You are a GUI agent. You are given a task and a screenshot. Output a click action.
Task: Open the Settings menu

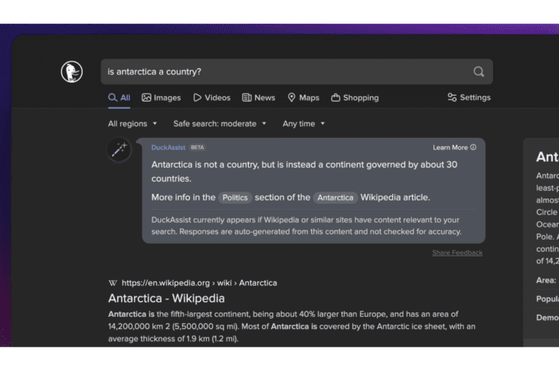pos(469,97)
